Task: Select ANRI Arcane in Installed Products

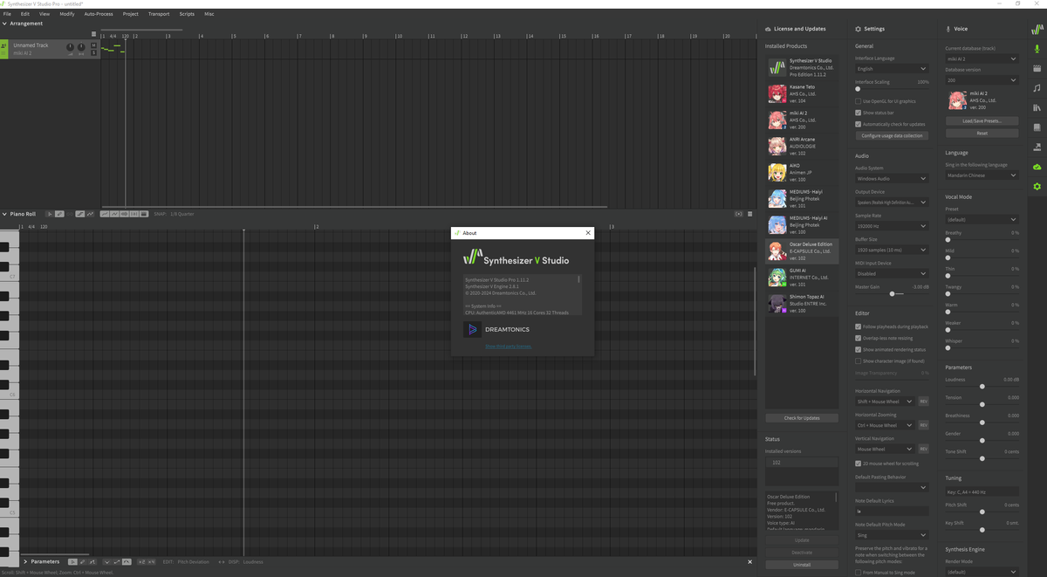Action: pos(802,146)
